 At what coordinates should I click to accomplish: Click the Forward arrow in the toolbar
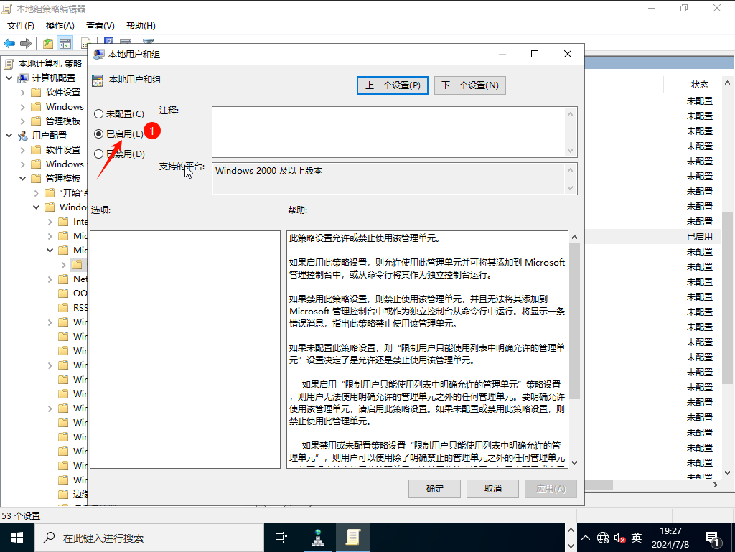coord(26,44)
